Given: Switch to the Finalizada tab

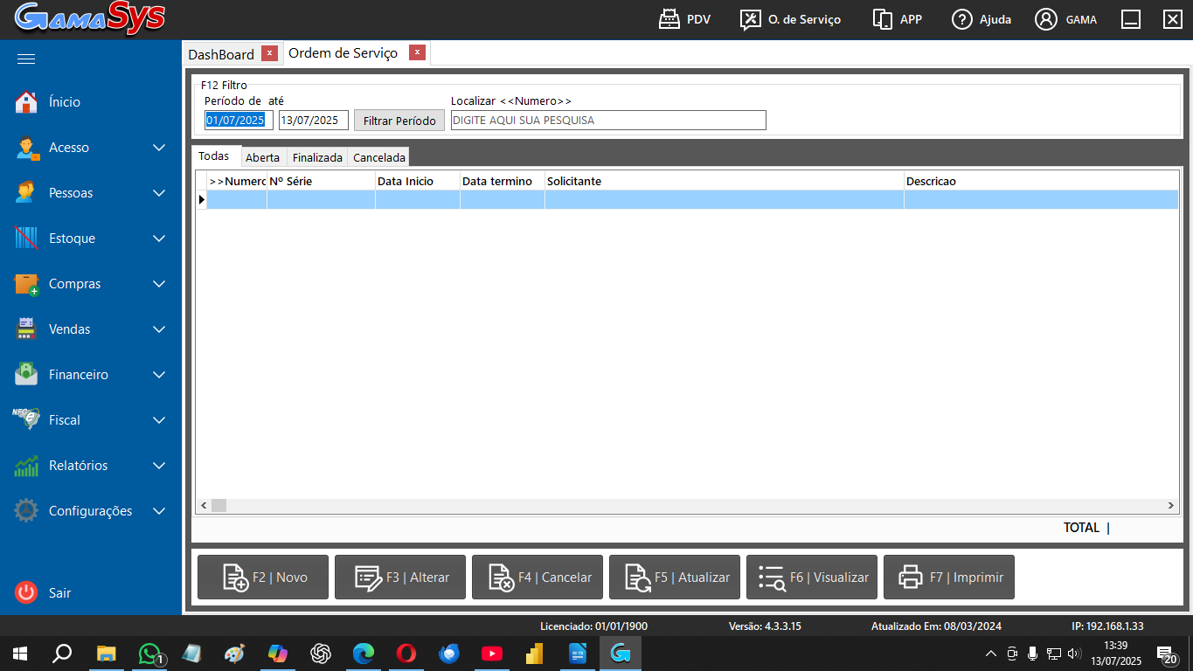Looking at the screenshot, I should click(x=317, y=157).
